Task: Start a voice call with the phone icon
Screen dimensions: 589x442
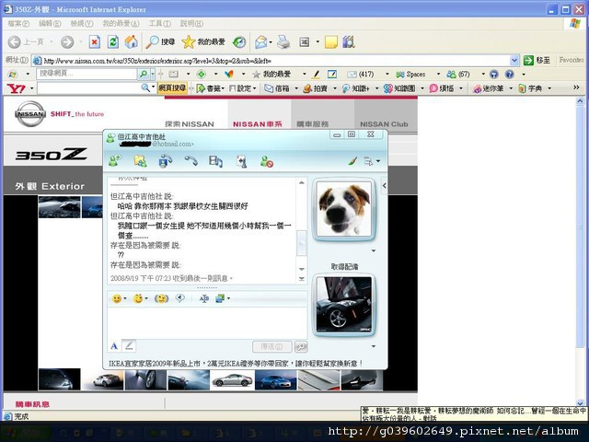Action: (191, 161)
